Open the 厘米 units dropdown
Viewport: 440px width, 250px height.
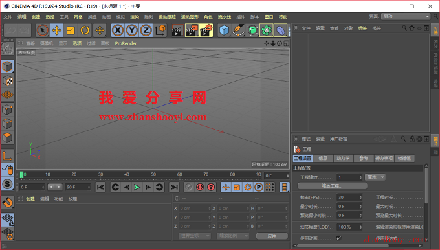375,177
